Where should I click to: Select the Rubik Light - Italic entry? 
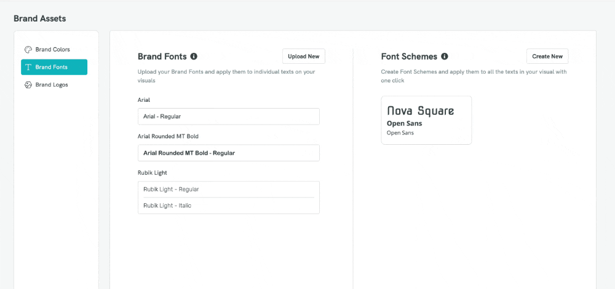point(229,206)
